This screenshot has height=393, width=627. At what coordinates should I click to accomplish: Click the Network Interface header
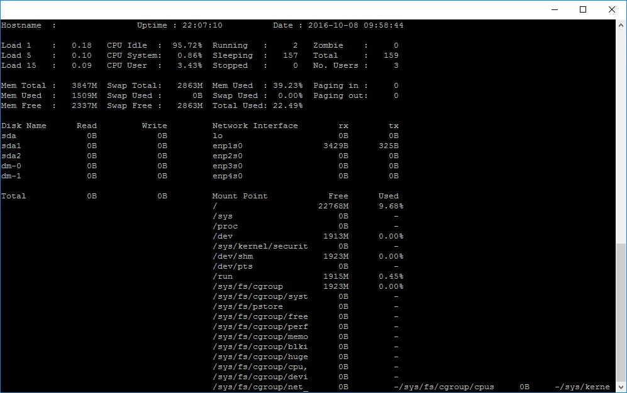coord(255,126)
